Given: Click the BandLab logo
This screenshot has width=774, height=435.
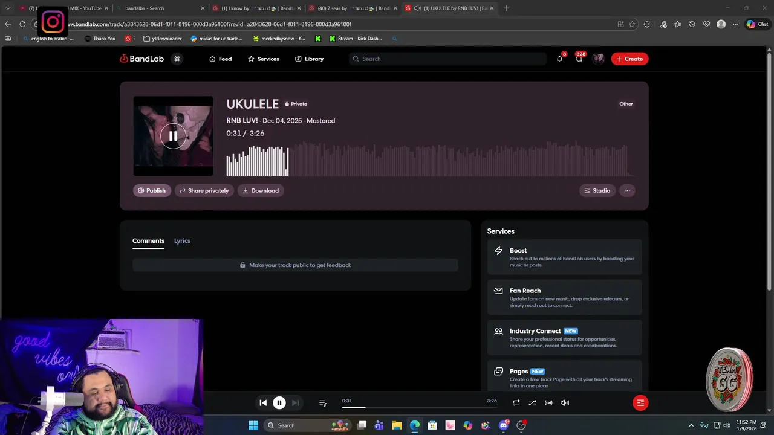Looking at the screenshot, I should 142,59.
